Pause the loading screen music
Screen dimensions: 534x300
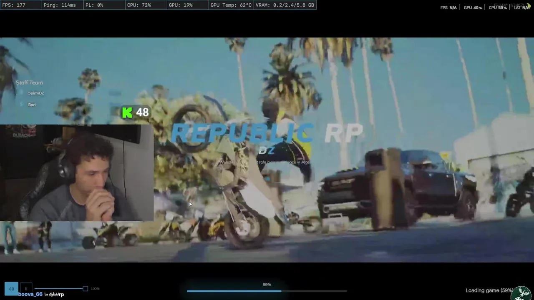[26, 289]
